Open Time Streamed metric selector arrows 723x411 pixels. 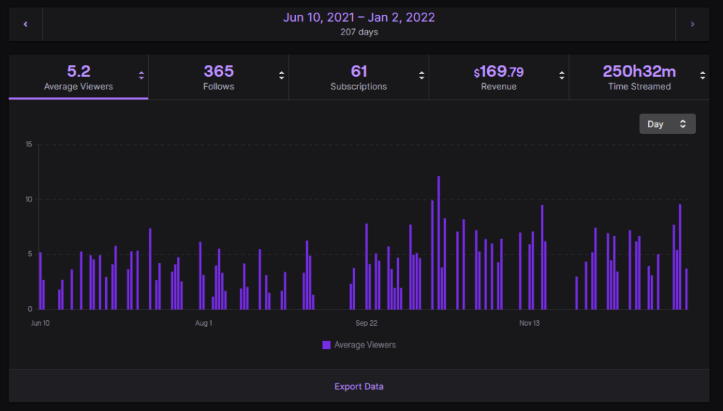click(702, 76)
